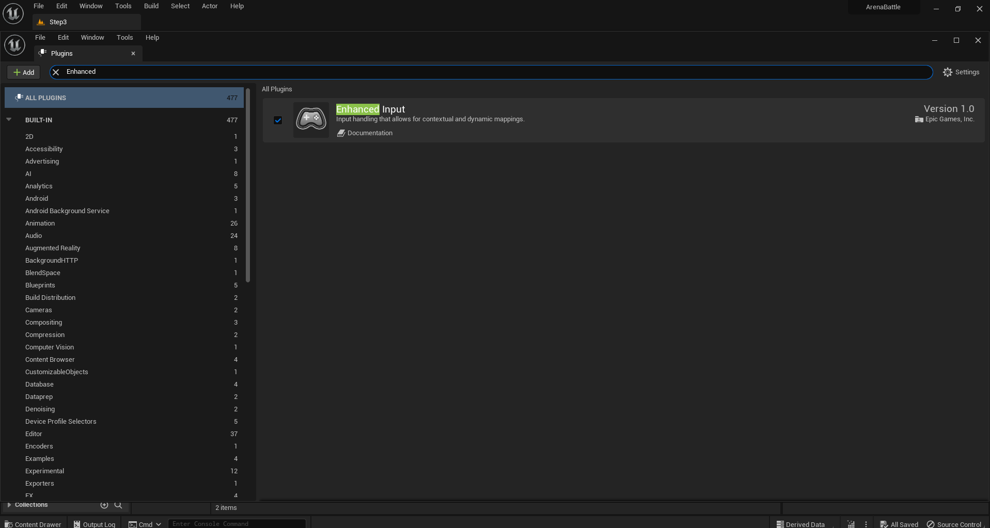Select the BackgroundHTTP category

click(124, 261)
